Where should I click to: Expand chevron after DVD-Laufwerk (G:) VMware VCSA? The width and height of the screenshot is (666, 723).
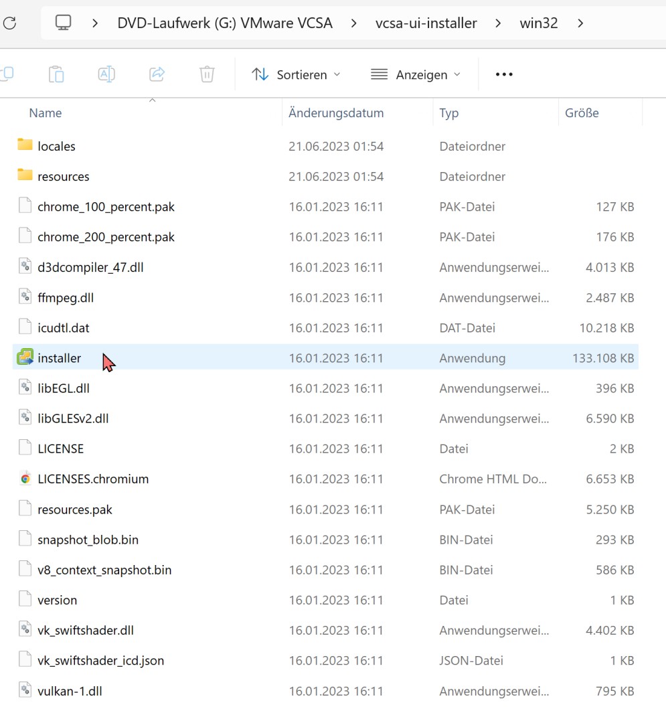353,23
